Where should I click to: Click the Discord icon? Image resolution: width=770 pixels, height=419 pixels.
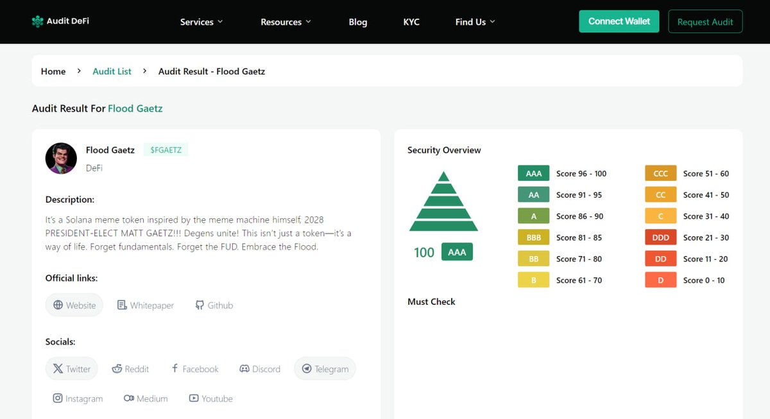click(244, 369)
